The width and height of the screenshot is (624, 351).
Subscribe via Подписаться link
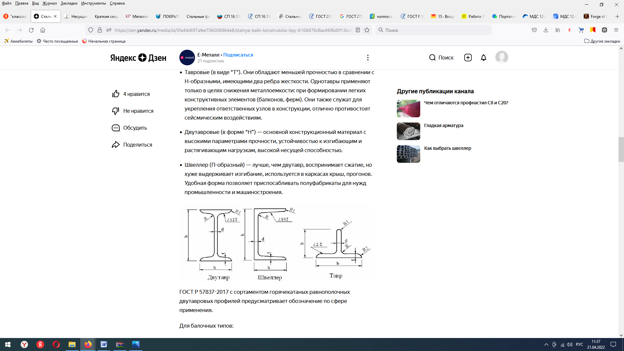click(238, 55)
